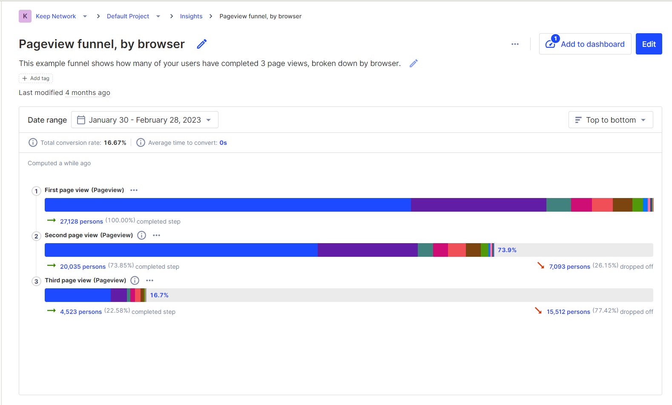Screen dimensions: 672x405
Task: Click the calendar icon in the date range selector
Action: click(x=80, y=120)
